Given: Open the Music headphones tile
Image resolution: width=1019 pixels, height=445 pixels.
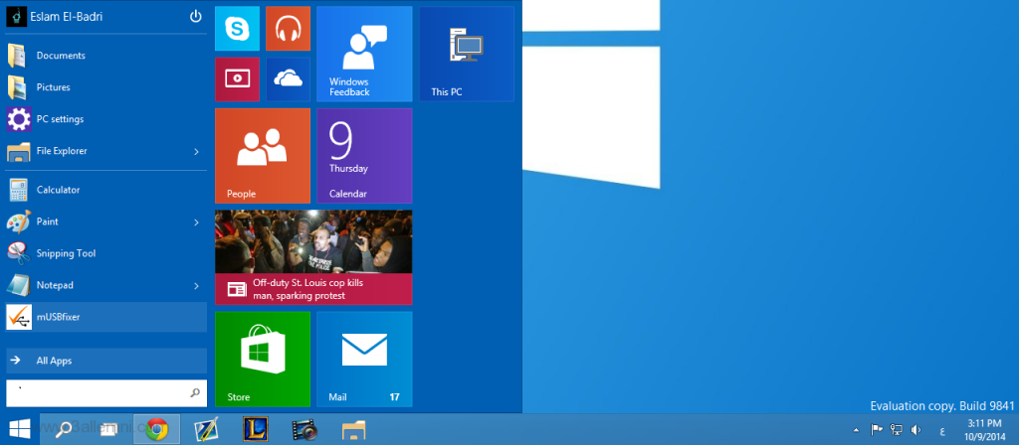Looking at the screenshot, I should [288, 29].
